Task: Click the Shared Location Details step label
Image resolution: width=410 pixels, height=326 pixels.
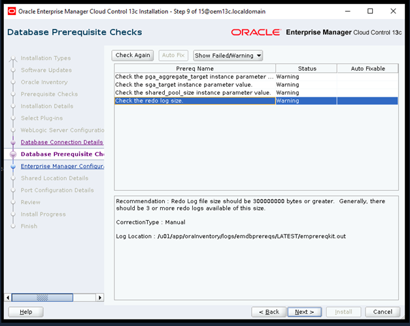Action: pyautogui.click(x=55, y=178)
